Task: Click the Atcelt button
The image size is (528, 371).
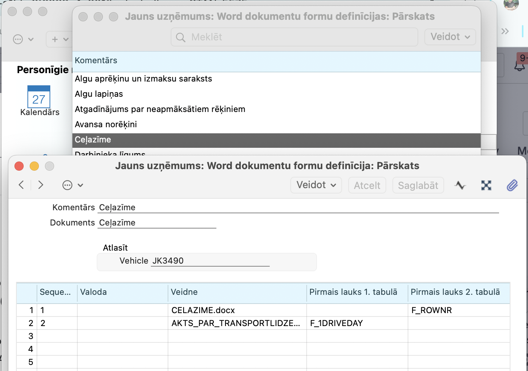Action: pos(367,185)
